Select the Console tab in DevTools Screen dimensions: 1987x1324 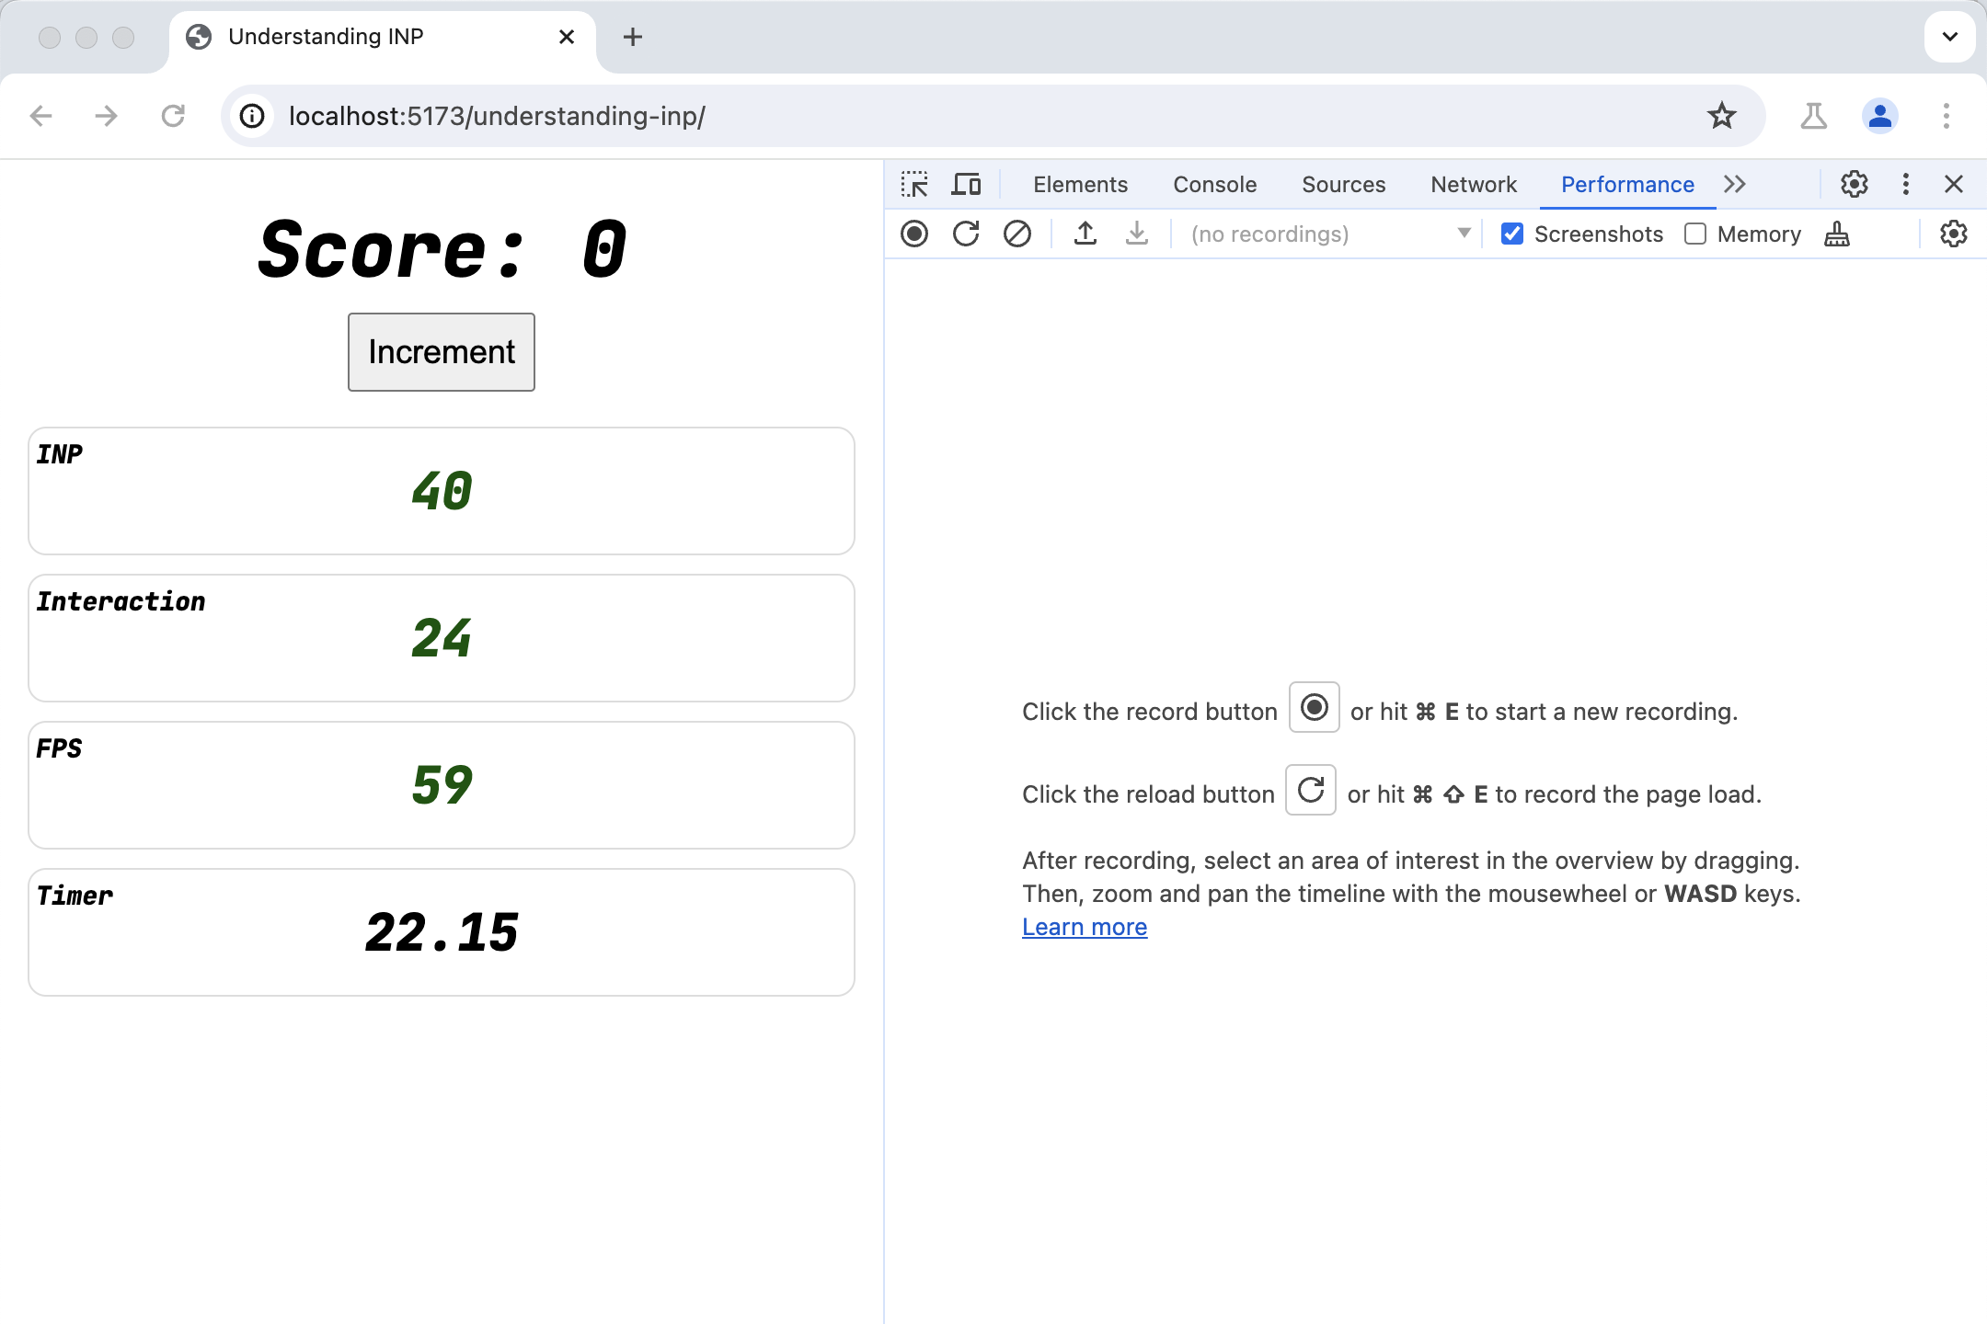(x=1213, y=183)
